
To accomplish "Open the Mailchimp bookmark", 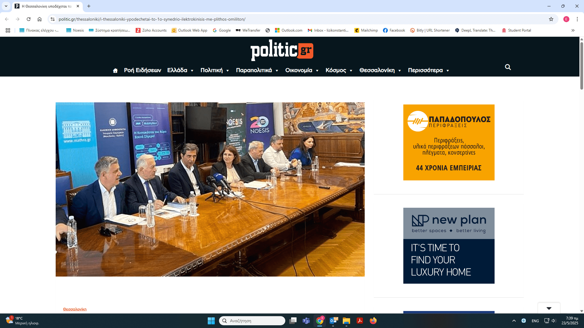I will point(366,30).
